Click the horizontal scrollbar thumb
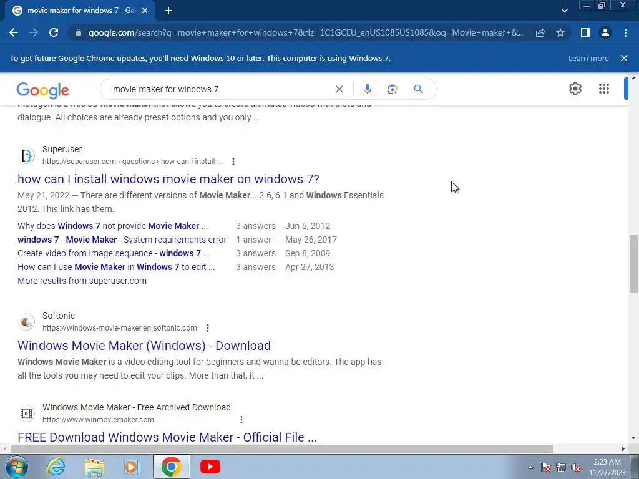 281,449
